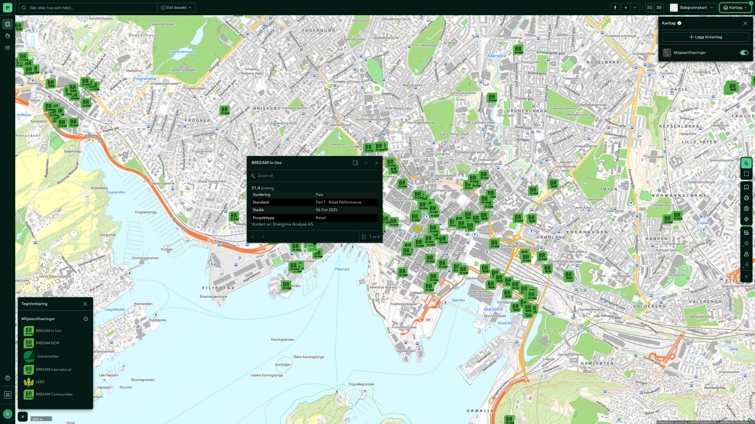
Task: Zoom out with the minus button
Action: click(x=635, y=8)
